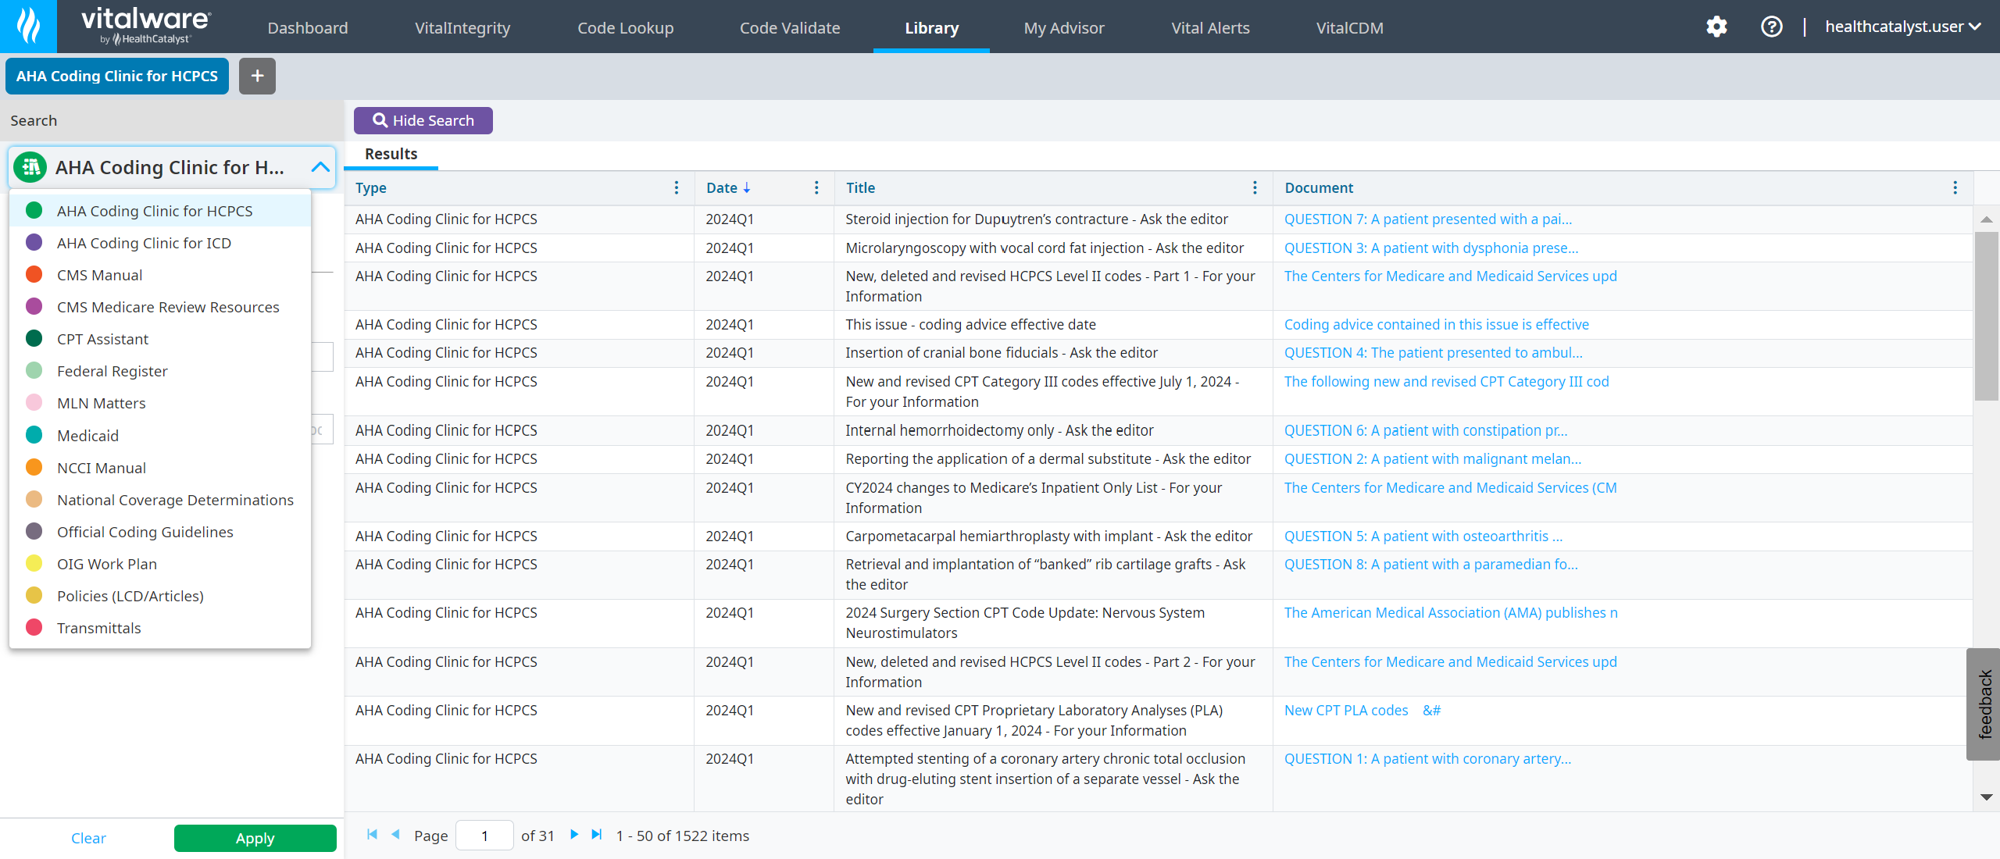Click the Transmittals red color dot
Image resolution: width=2000 pixels, height=859 pixels.
coord(34,628)
